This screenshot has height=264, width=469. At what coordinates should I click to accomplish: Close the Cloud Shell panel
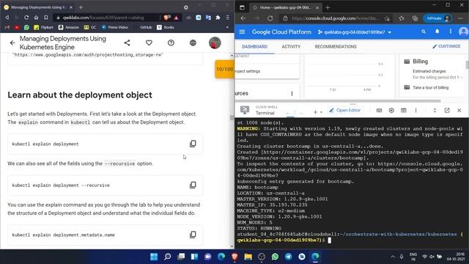[x=459, y=111]
